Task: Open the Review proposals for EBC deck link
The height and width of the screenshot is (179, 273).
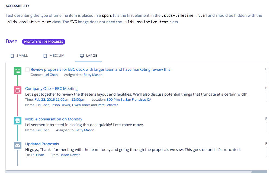Action: [x=101, y=69]
